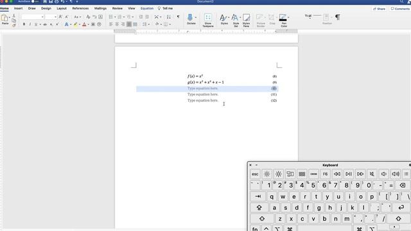The height and width of the screenshot is (231, 411).
Task: Click the fast-forward key on Keyboard viewer
Action: (360, 174)
